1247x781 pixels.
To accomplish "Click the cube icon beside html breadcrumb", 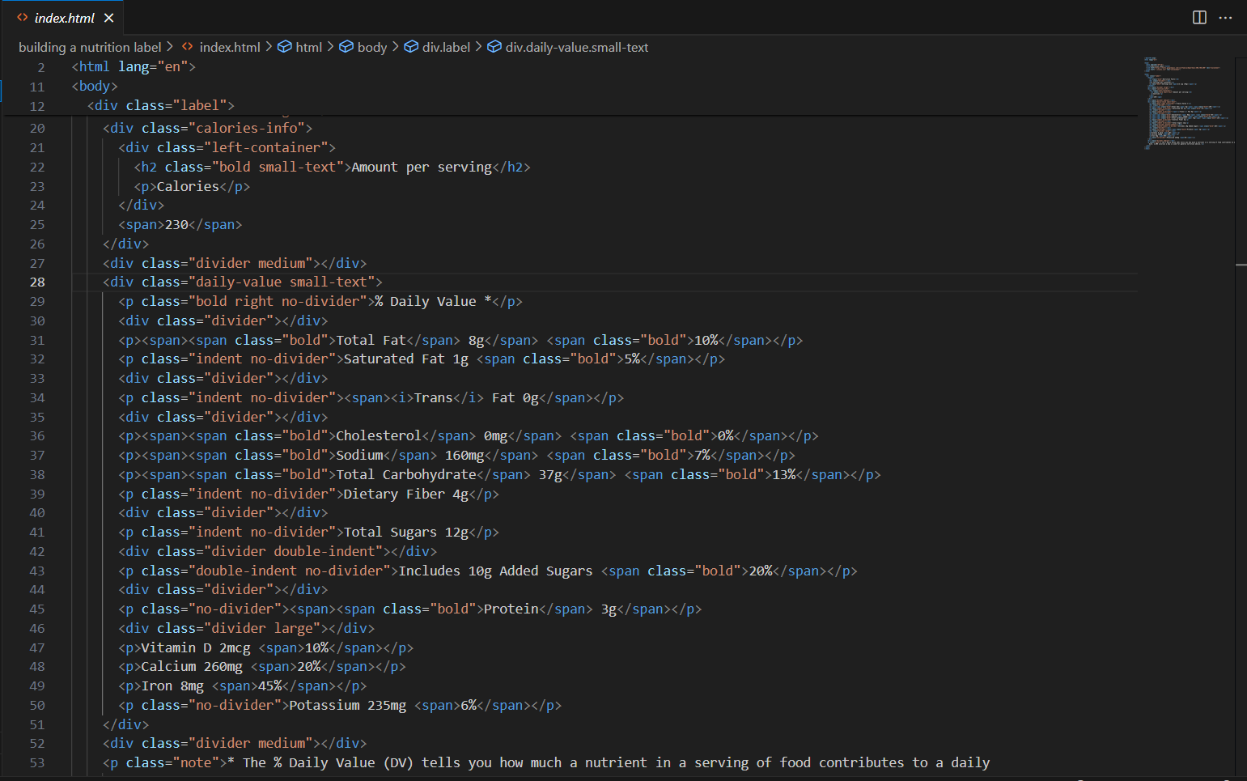I will pyautogui.click(x=285, y=48).
